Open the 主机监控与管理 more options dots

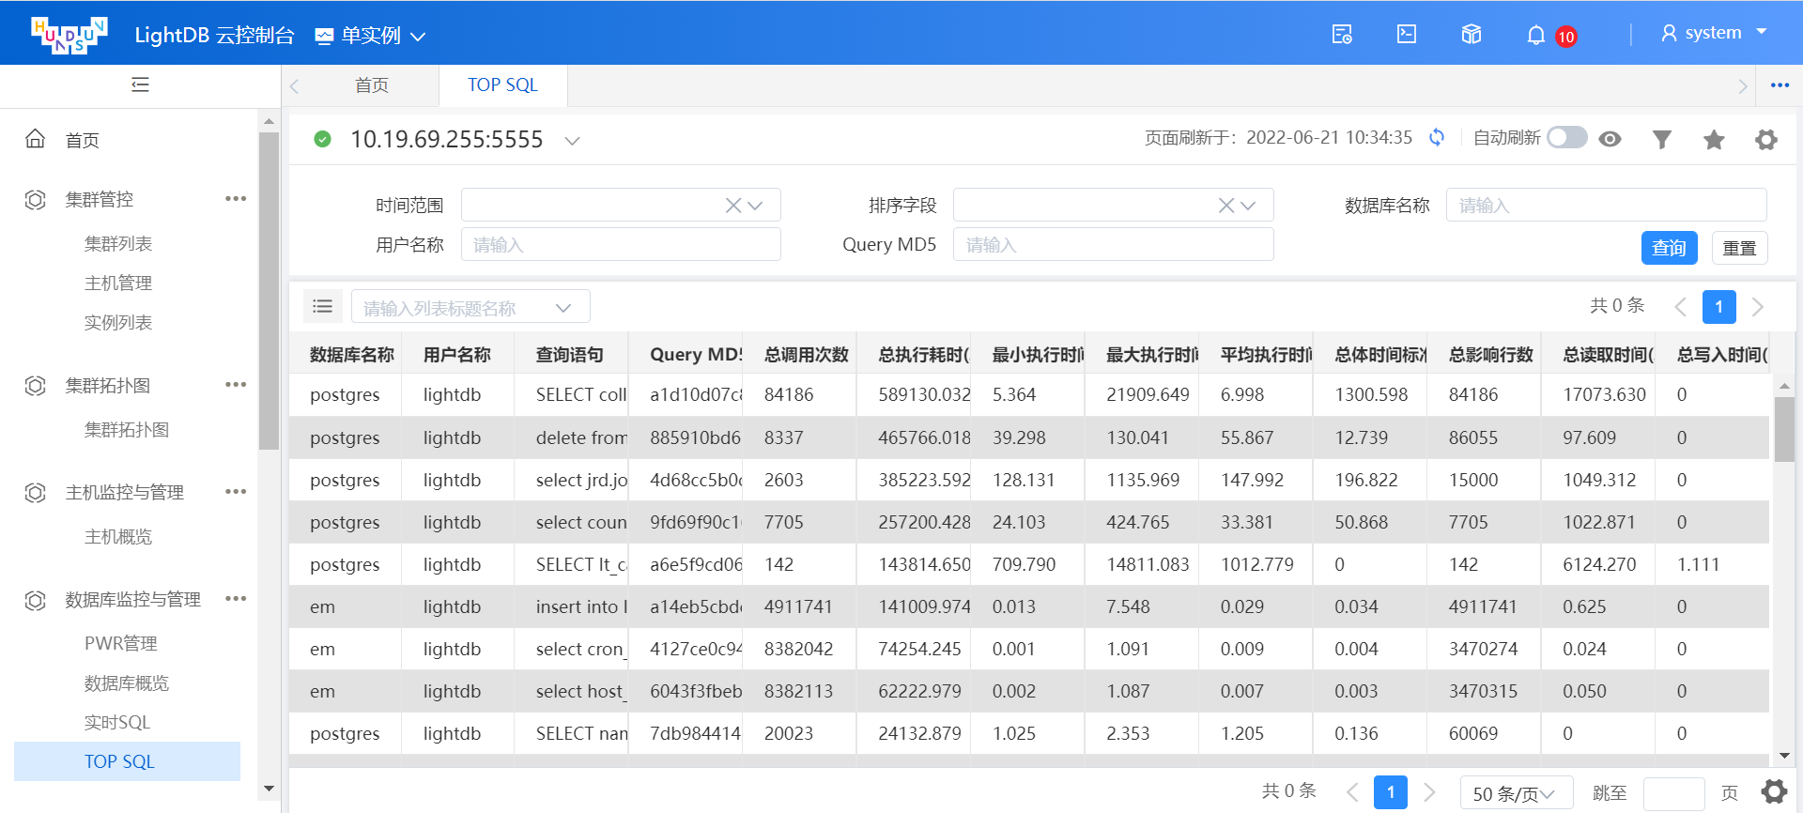(x=236, y=492)
